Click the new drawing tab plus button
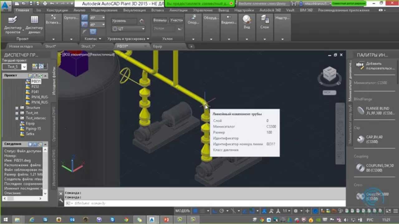The image size is (399, 224). point(191,46)
